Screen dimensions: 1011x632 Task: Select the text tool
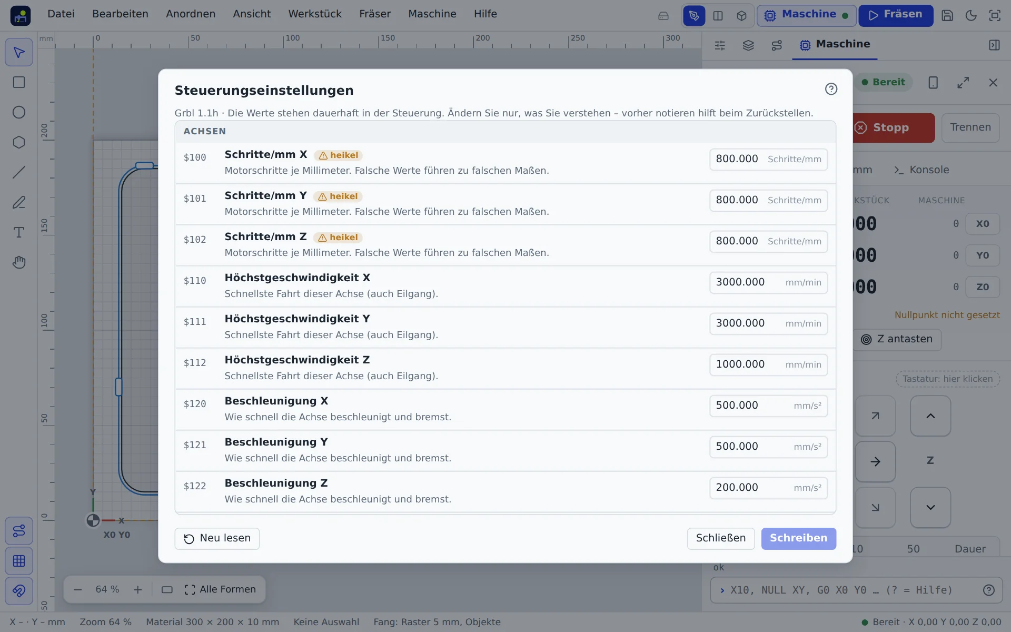[19, 232]
